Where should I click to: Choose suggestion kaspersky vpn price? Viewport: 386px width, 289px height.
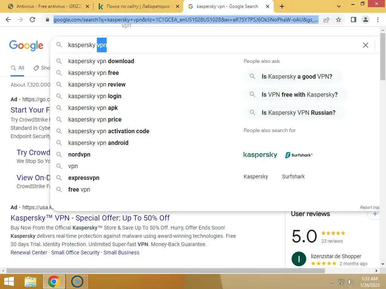[x=95, y=119]
